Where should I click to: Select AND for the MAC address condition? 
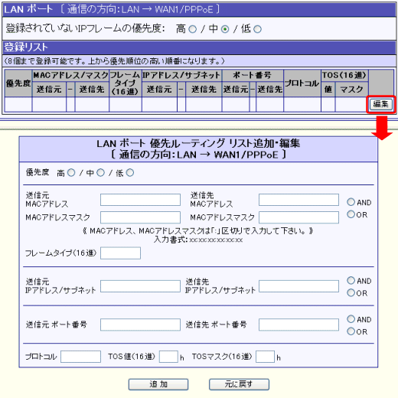(351, 202)
